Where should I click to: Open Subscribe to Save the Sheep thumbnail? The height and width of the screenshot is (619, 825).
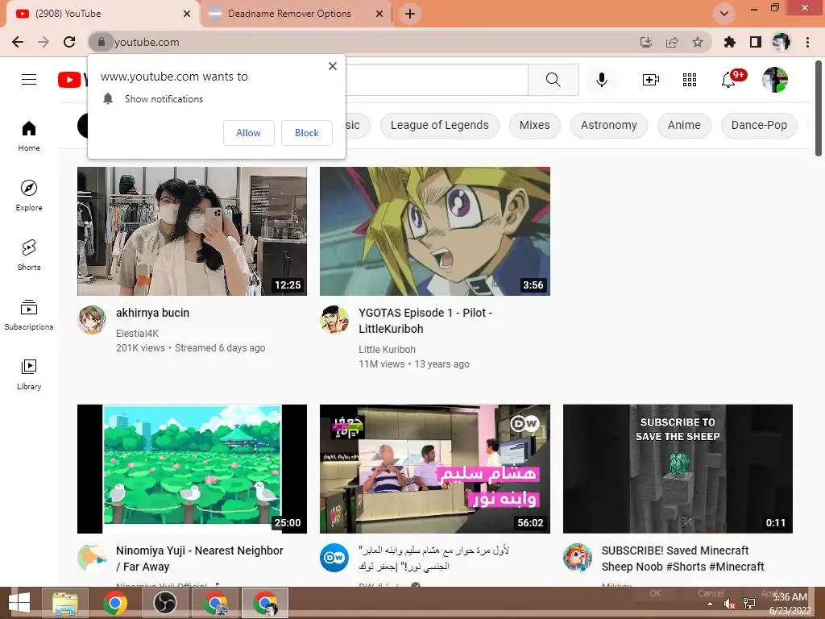(678, 468)
